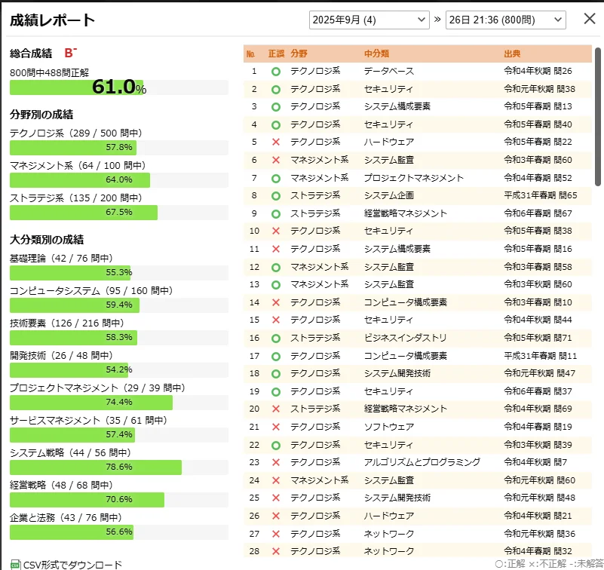Close the 成績レポート with the X button

[590, 19]
